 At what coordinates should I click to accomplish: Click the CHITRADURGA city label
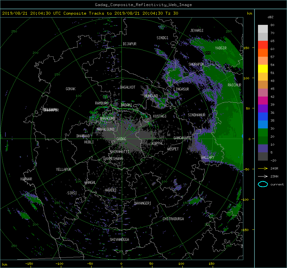click(173, 219)
